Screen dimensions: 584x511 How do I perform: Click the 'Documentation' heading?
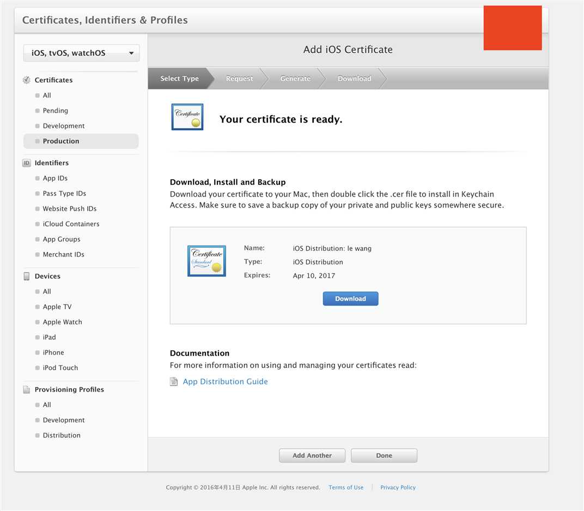pyautogui.click(x=199, y=353)
